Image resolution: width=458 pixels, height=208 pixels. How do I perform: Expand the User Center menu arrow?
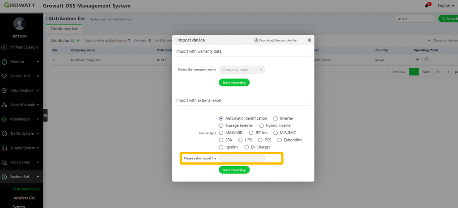[38, 162]
